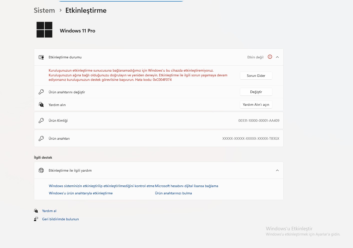Open Microsoft hesabını dijital lisansa bağlama link

click(186, 186)
